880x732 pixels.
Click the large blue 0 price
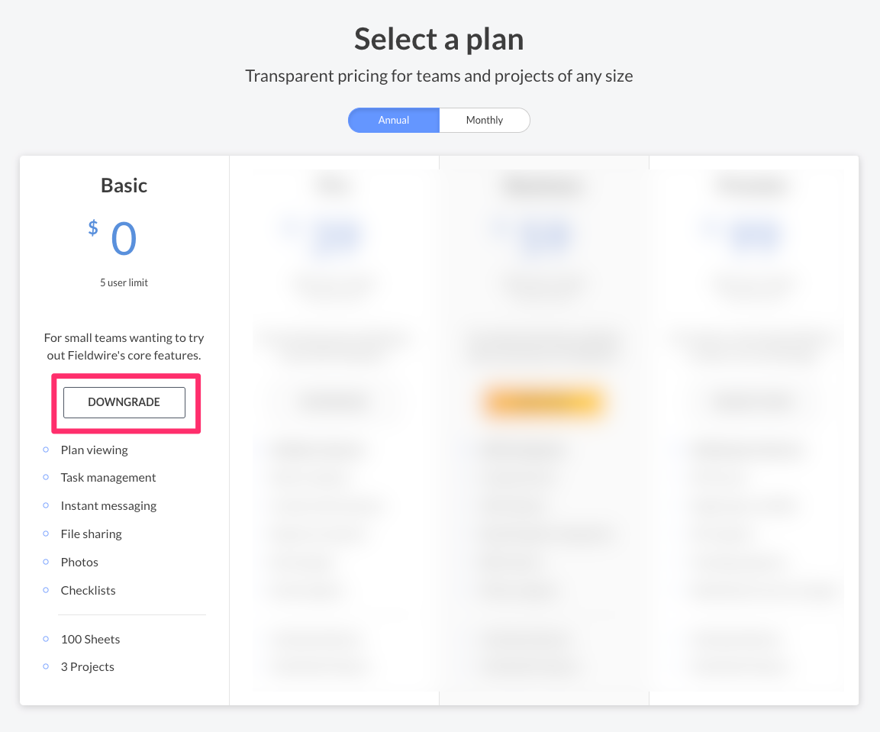coord(124,239)
